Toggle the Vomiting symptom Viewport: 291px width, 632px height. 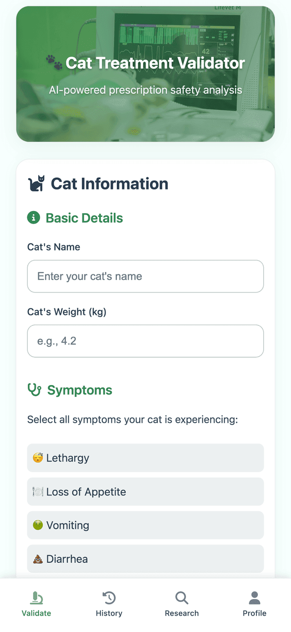pyautogui.click(x=145, y=525)
